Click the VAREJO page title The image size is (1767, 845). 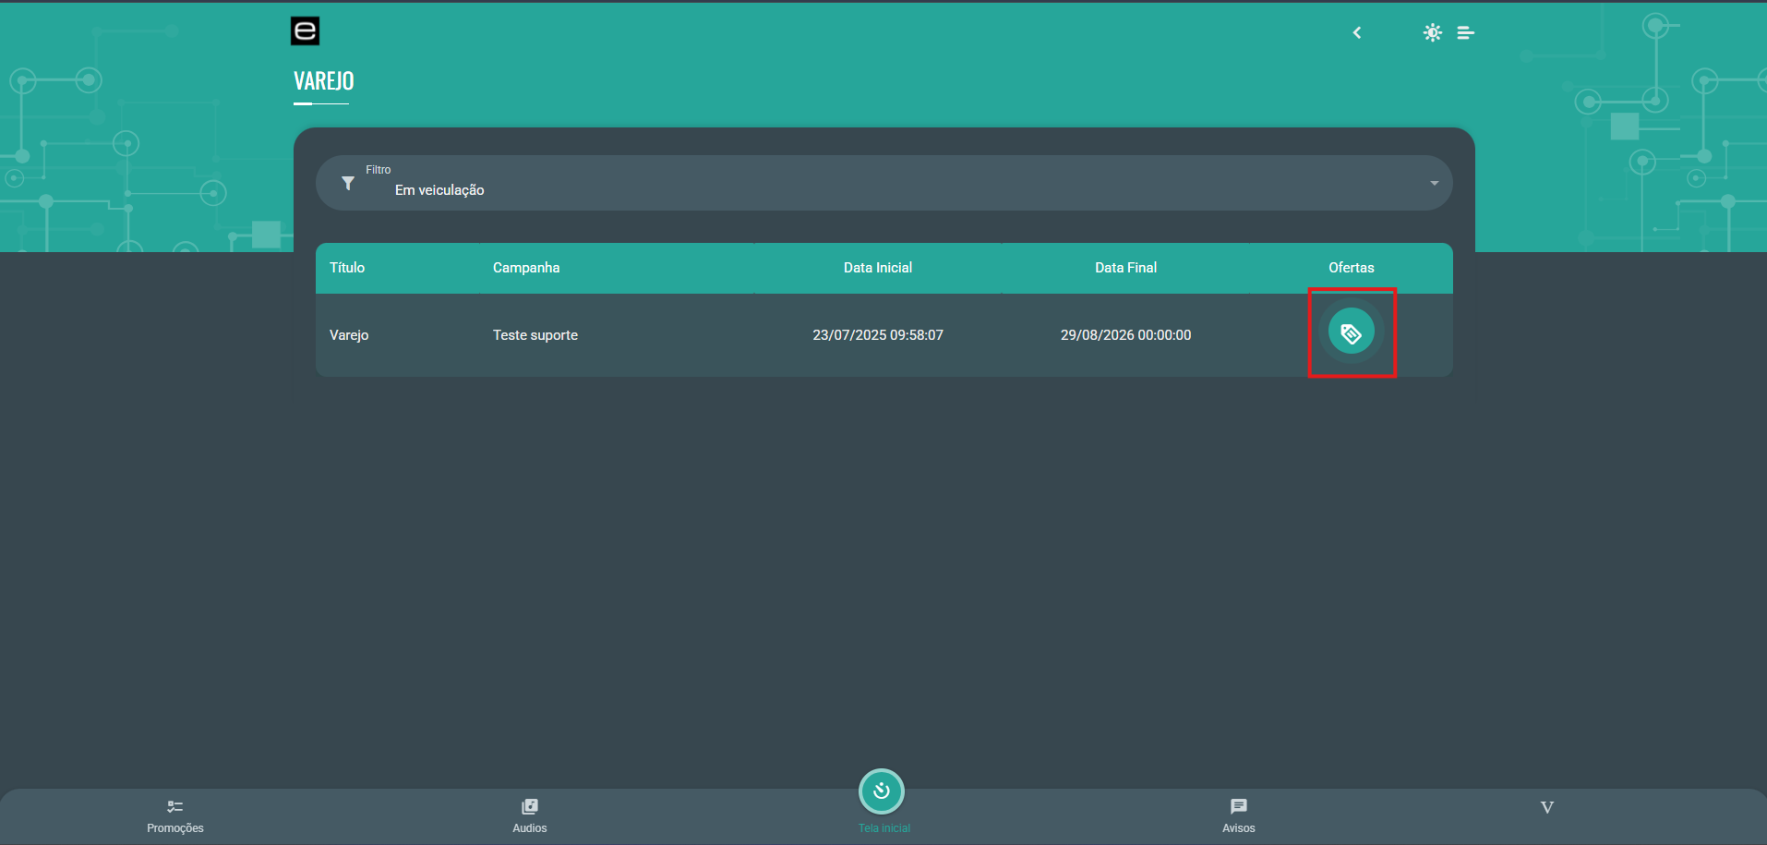(x=324, y=81)
